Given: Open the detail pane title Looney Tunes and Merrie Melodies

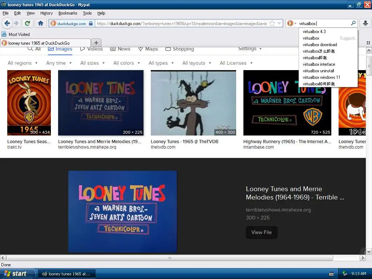Looking at the screenshot, I should (295, 193).
